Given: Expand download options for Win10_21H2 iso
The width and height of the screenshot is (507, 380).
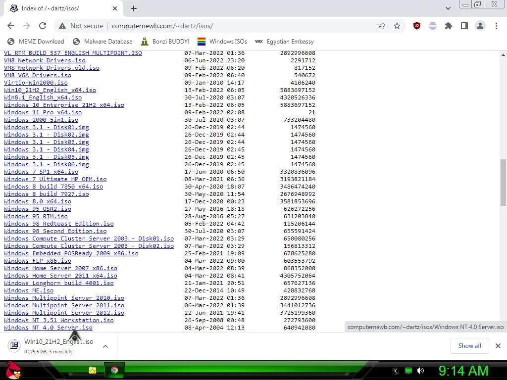Looking at the screenshot, I should (105, 346).
